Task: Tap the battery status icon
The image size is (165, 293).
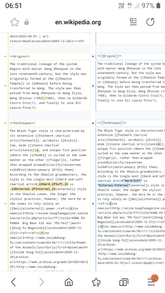Action: 158,5
